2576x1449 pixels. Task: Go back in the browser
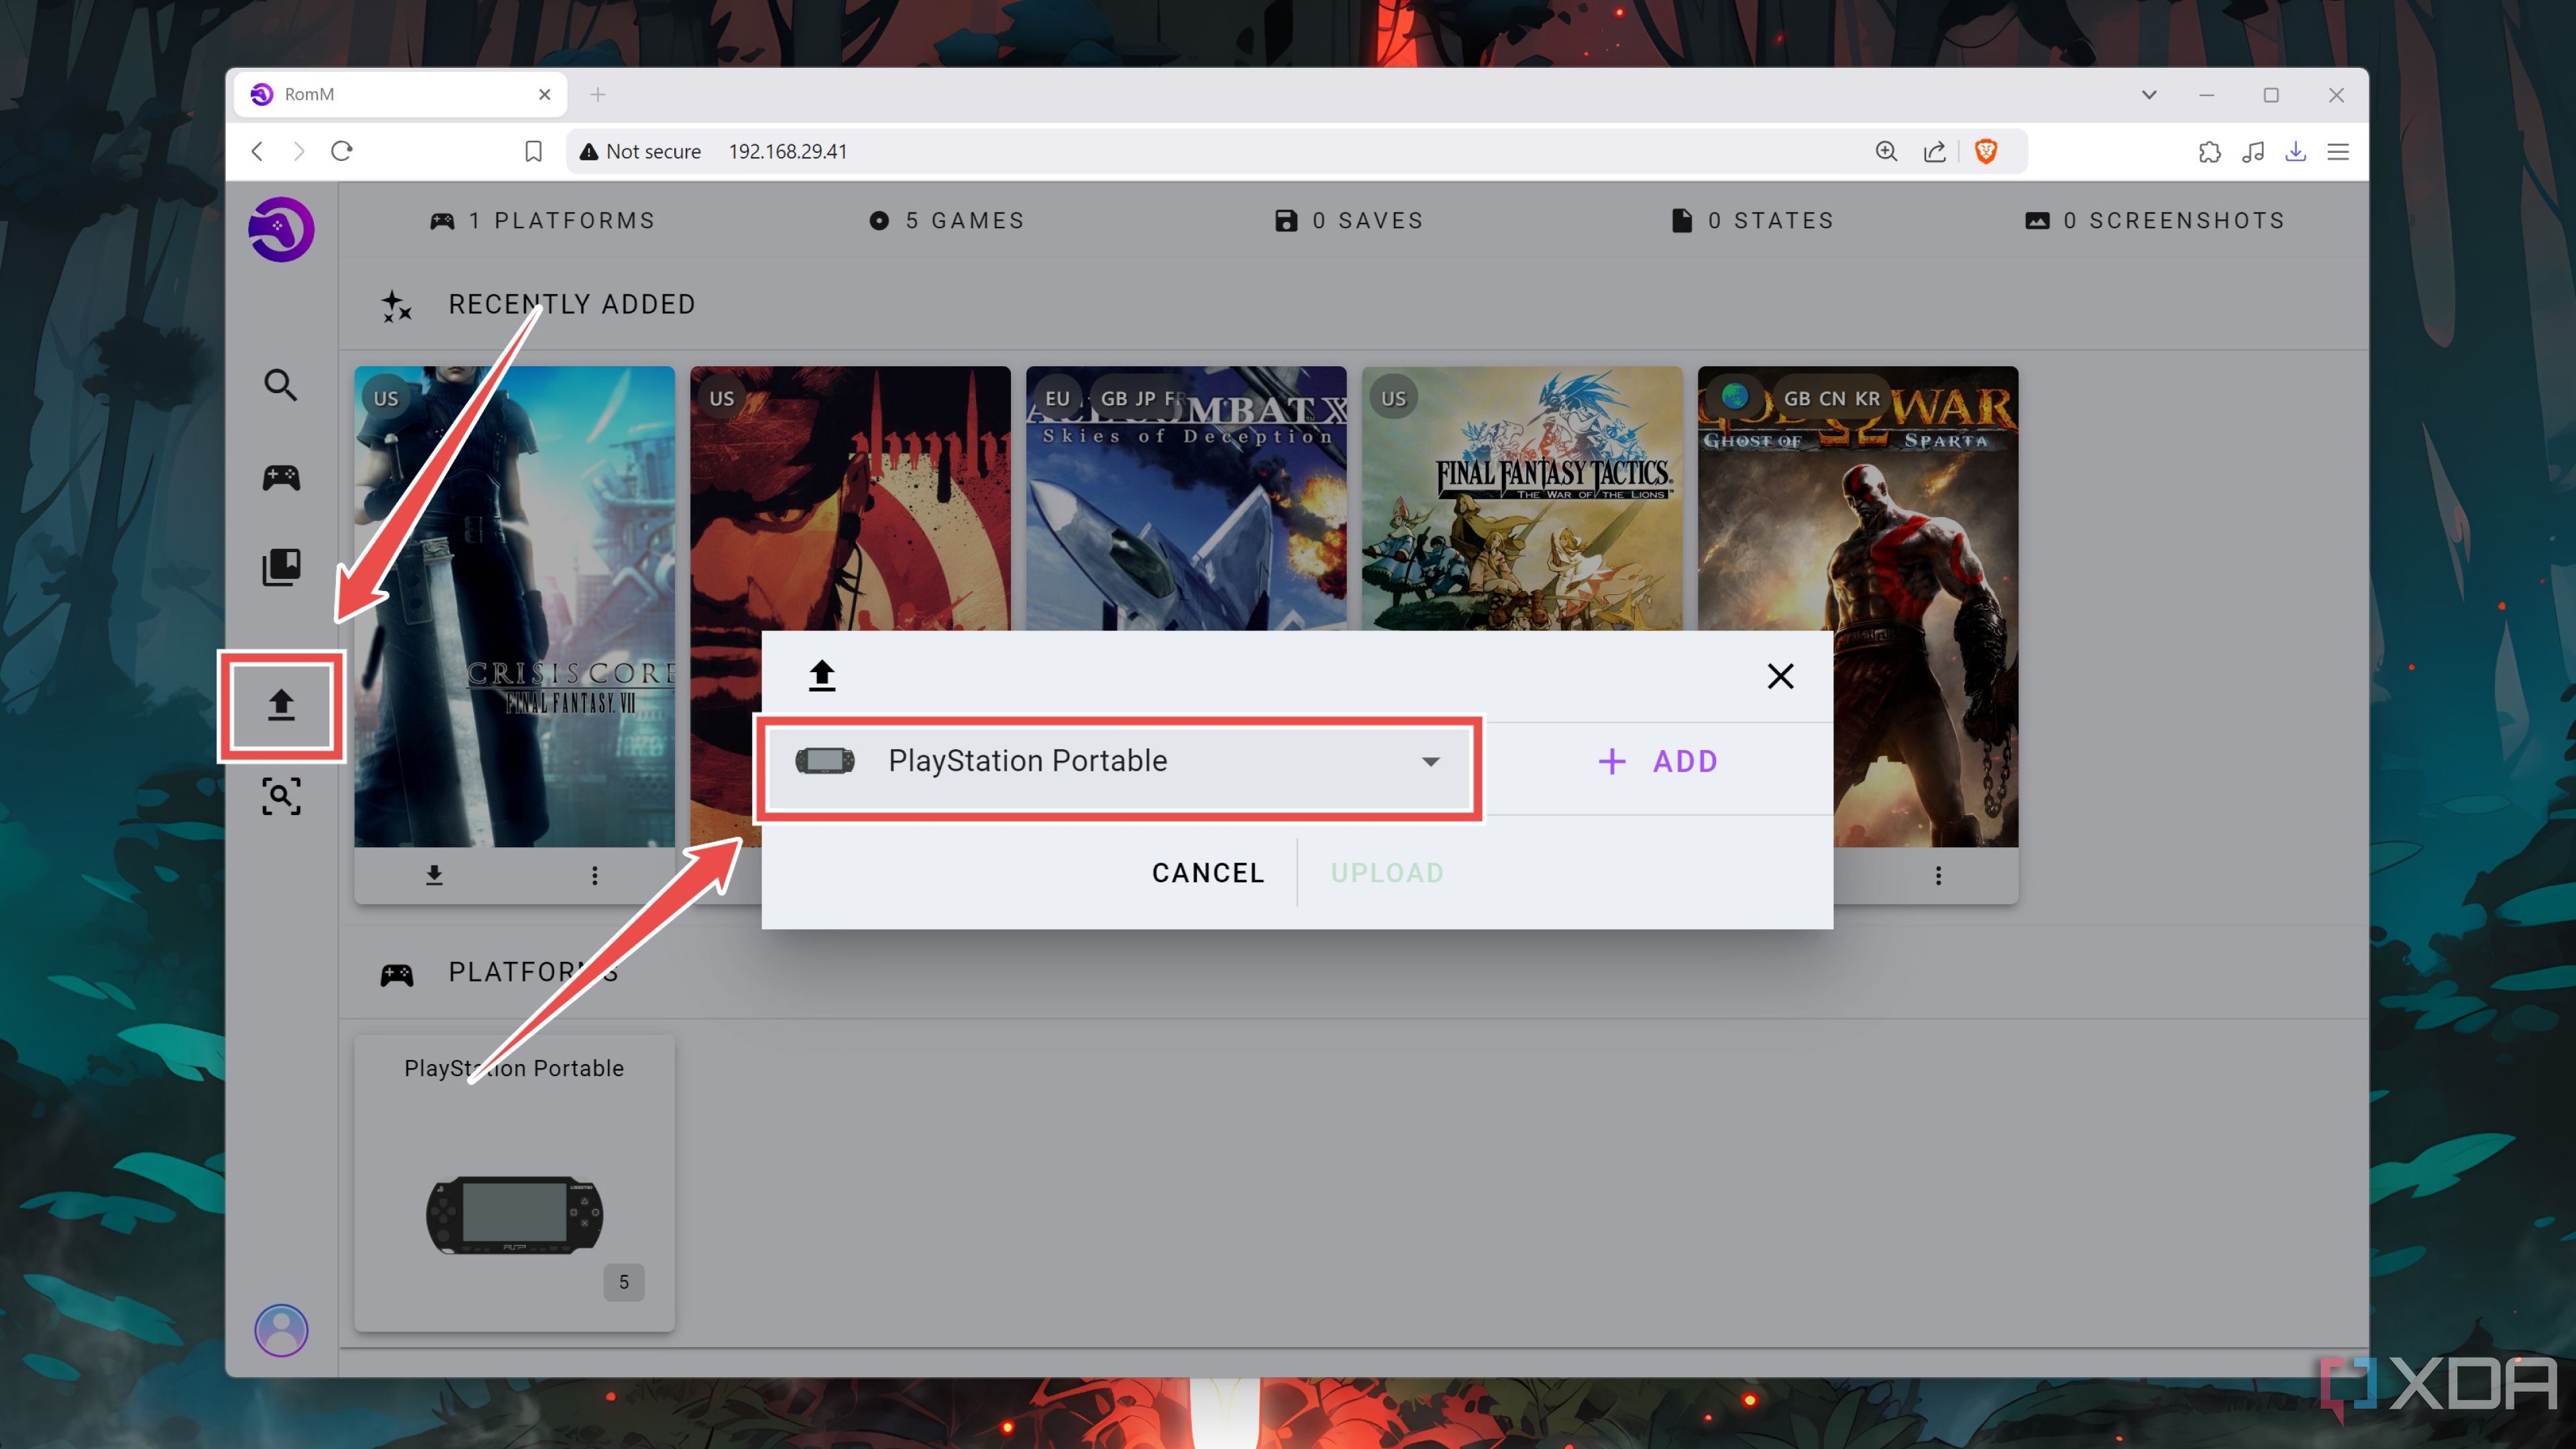(257, 151)
